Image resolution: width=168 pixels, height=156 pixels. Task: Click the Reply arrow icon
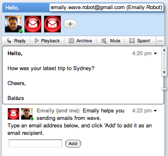coord(9,41)
